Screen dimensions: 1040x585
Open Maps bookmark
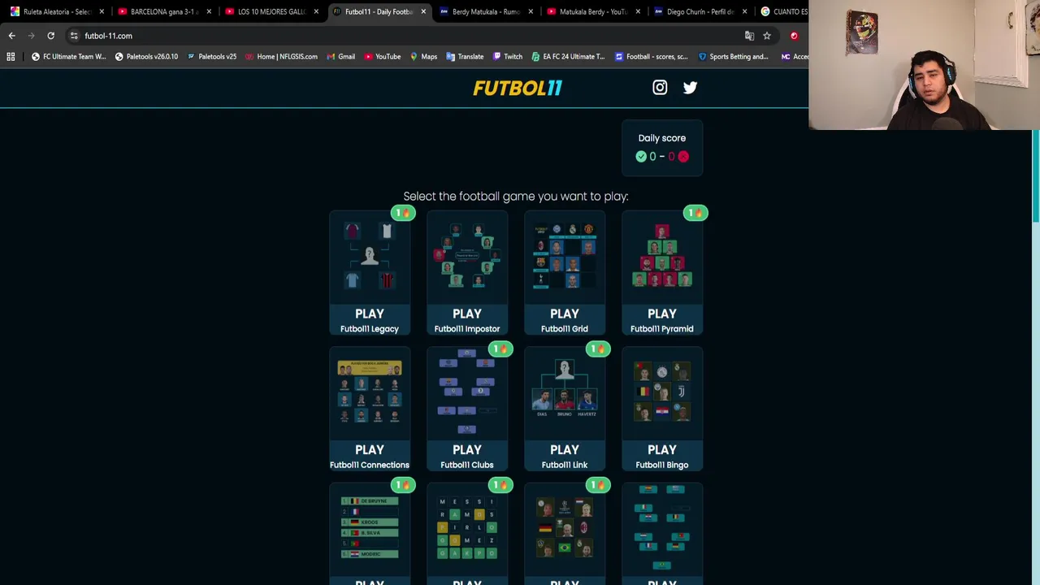423,57
